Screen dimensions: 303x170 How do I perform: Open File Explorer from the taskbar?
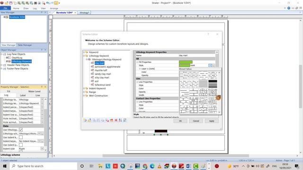100,166
